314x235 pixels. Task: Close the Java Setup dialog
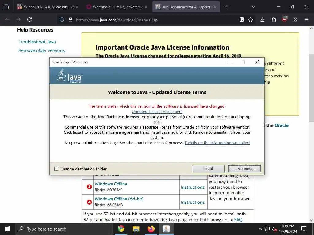[x=257, y=62]
